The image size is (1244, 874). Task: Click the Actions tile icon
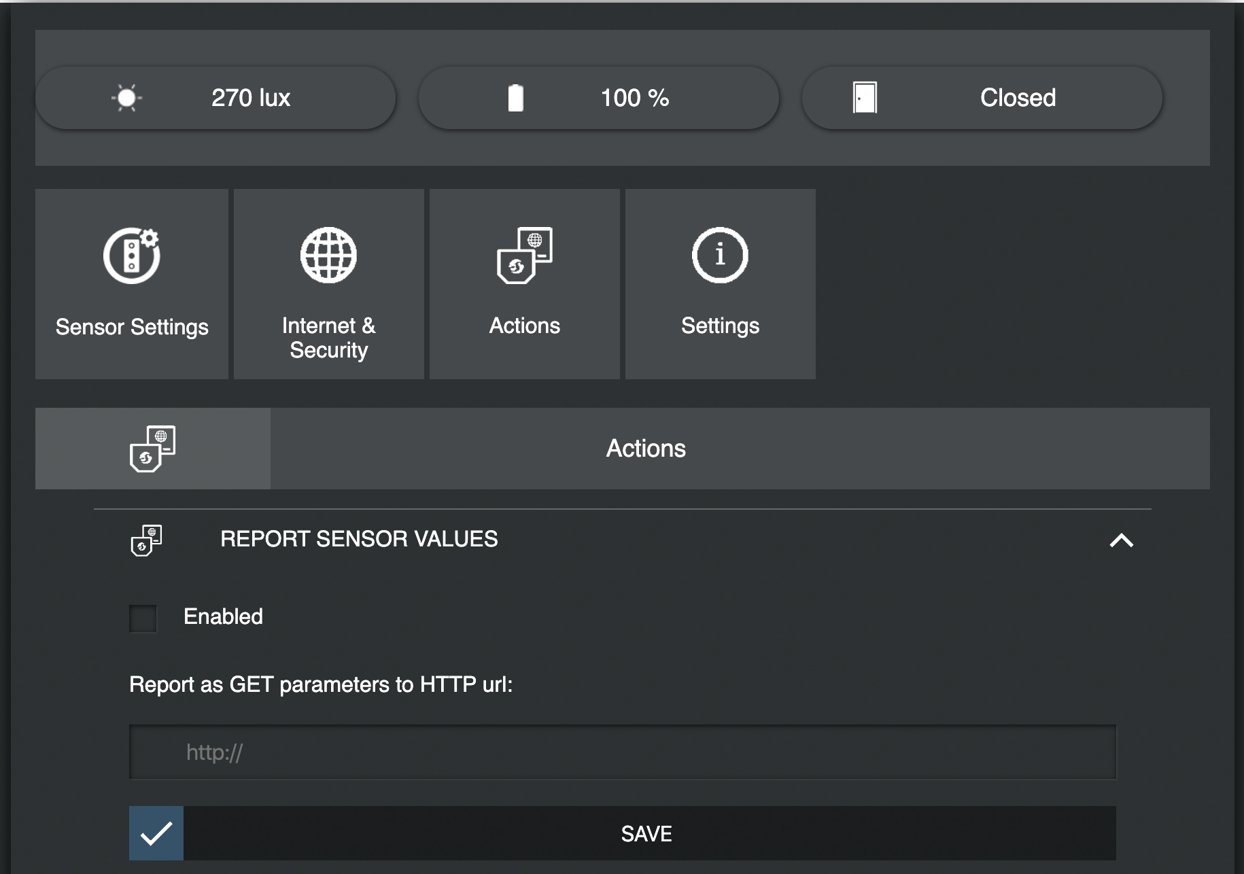point(525,256)
